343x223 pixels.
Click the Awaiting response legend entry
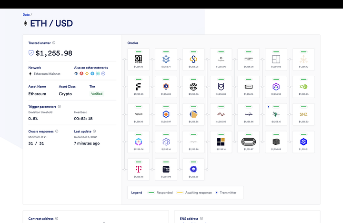[194, 193]
